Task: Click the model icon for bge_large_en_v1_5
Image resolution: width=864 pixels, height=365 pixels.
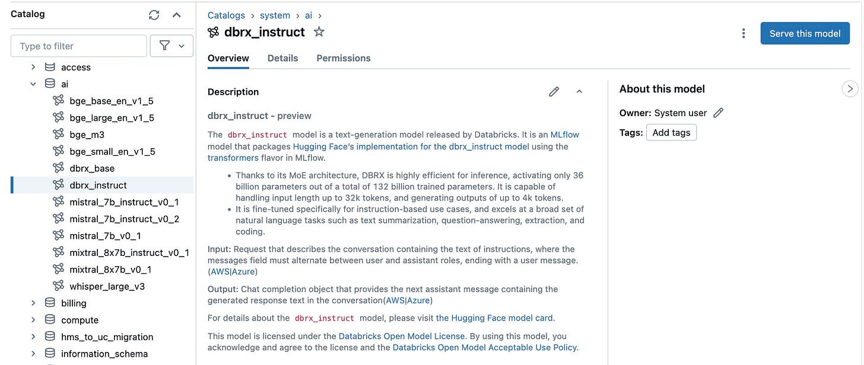Action: click(x=58, y=117)
